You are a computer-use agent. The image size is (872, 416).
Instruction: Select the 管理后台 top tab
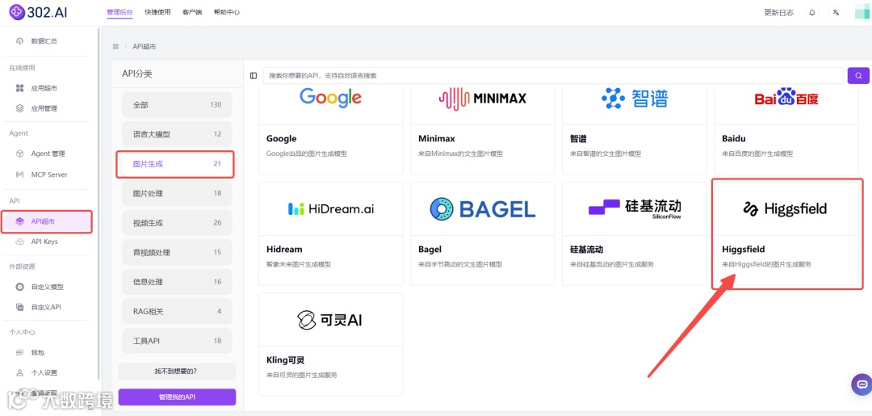(x=119, y=11)
